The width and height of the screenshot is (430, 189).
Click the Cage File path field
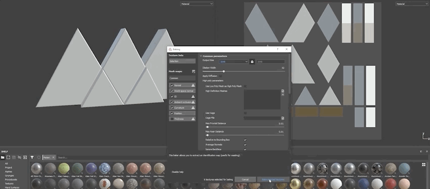262,118
